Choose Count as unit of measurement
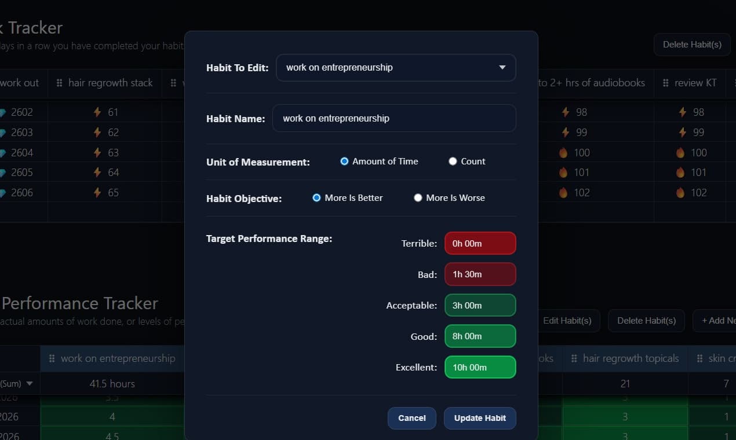The width and height of the screenshot is (736, 440). [x=453, y=162]
